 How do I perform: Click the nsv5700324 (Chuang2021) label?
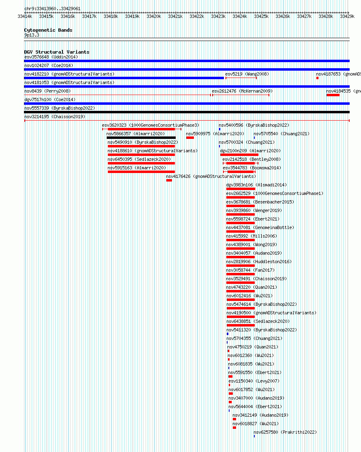247,143
